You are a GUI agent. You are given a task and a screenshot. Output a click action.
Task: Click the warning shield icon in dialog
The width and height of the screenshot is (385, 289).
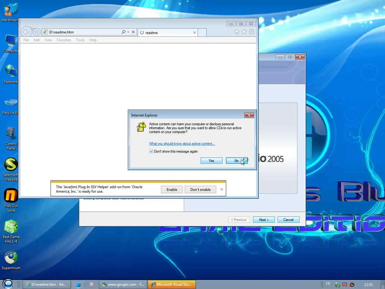(x=141, y=127)
